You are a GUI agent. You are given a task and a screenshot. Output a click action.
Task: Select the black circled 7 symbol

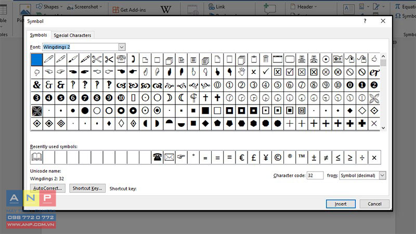click(85, 98)
